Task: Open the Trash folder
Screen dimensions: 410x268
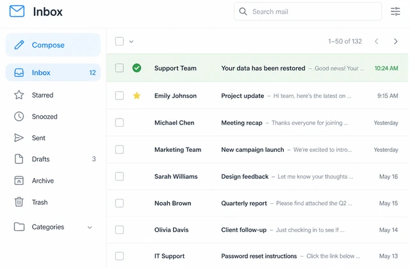Action: click(53, 202)
